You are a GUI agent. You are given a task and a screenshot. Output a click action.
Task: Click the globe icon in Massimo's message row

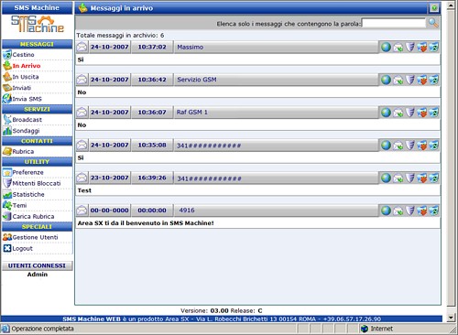tap(386, 47)
